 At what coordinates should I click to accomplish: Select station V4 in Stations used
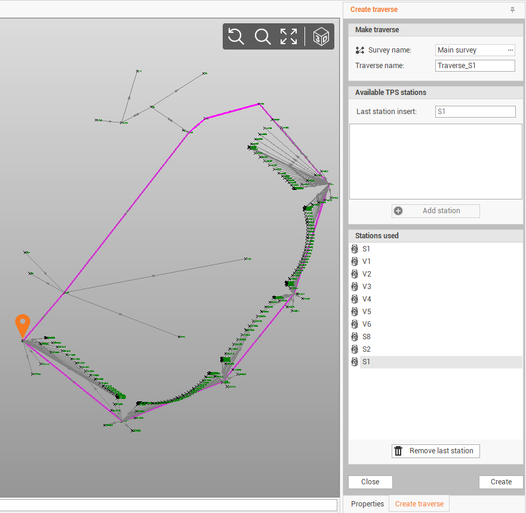coord(367,299)
